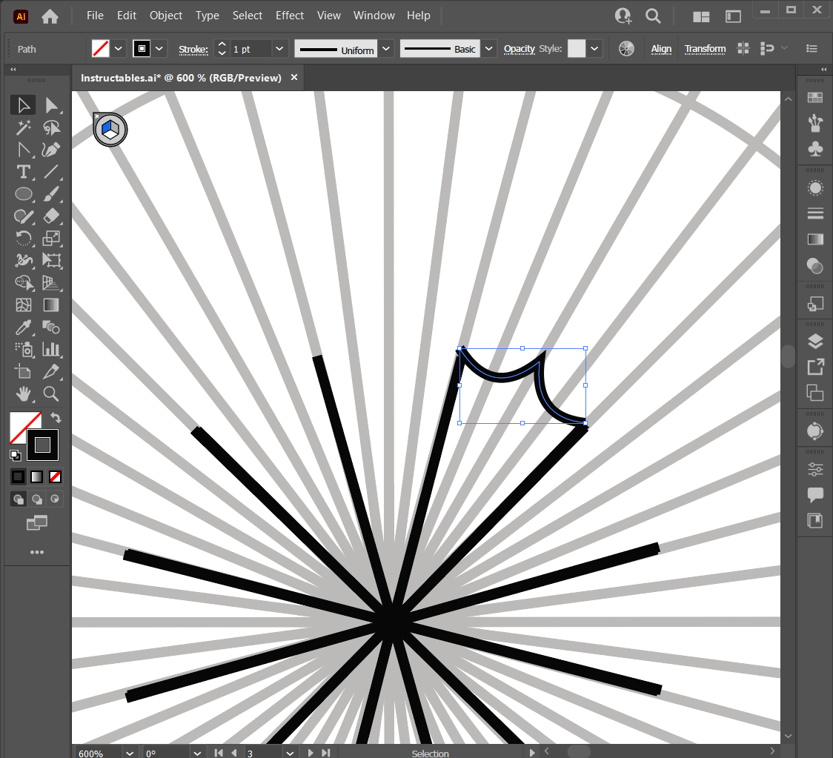Open the artboard number dropdown
Image resolution: width=833 pixels, height=758 pixels.
tap(290, 754)
